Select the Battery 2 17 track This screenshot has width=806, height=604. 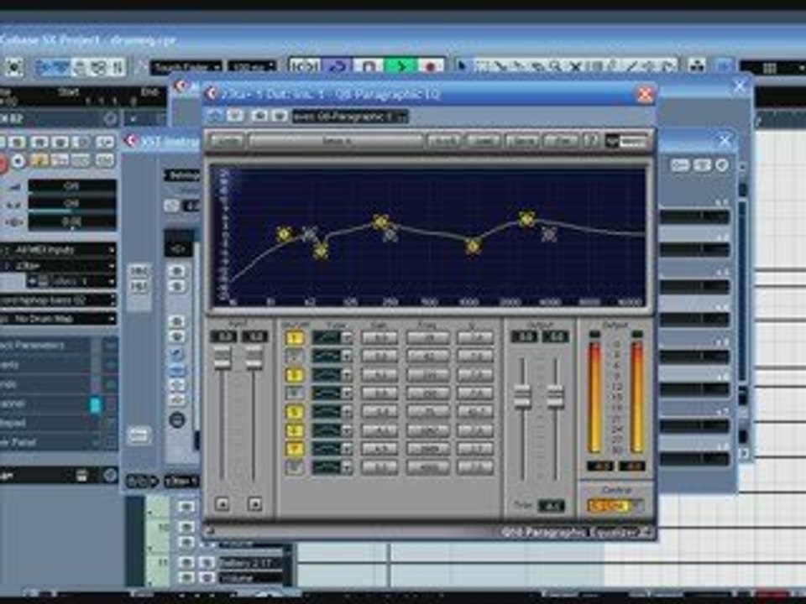[250, 563]
